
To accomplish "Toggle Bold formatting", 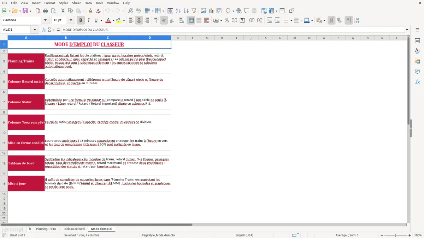I will 81,20.
